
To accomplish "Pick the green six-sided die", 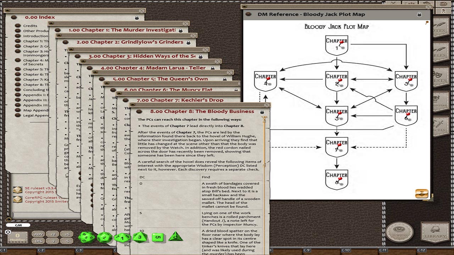I will pyautogui.click(x=158, y=237).
